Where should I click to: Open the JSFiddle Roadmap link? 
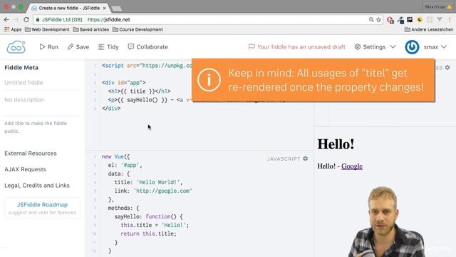click(42, 208)
